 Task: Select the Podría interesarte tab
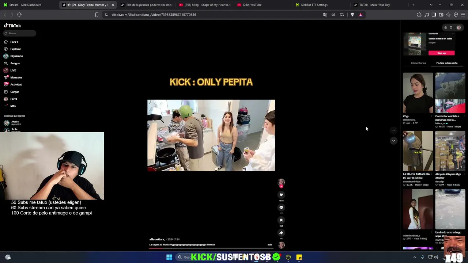447,63
